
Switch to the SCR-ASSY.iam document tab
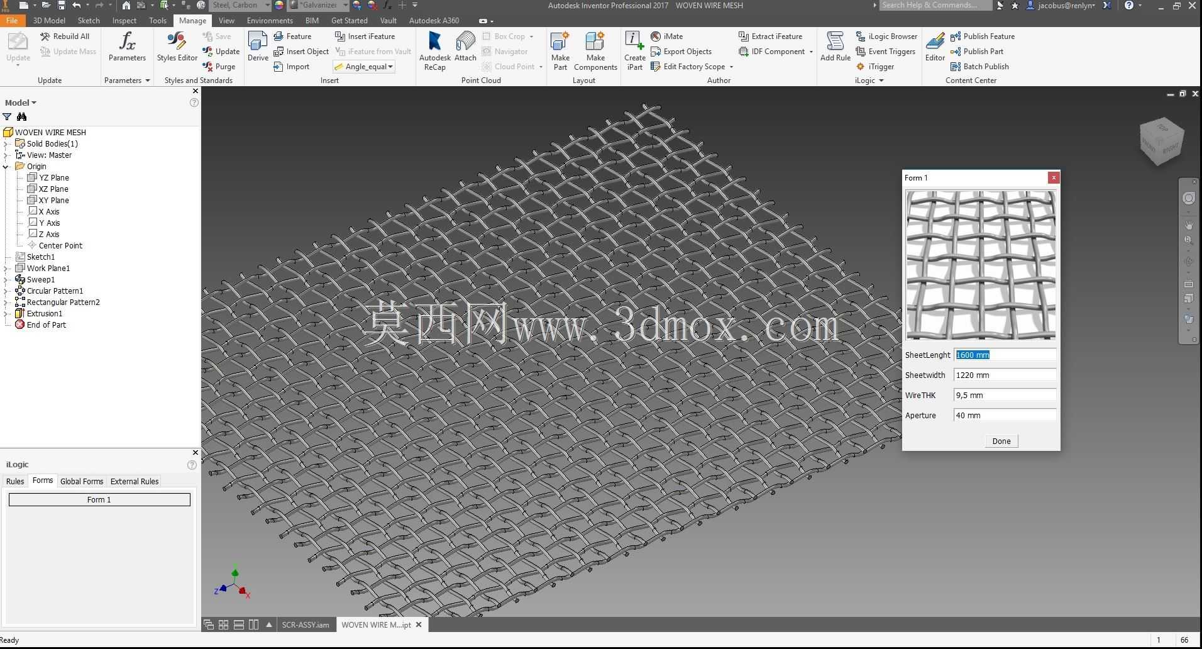306,625
